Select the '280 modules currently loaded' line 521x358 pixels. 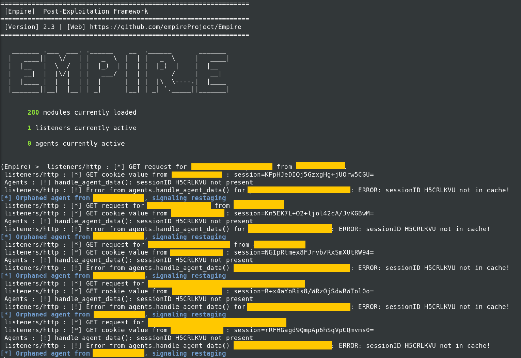(x=82, y=112)
